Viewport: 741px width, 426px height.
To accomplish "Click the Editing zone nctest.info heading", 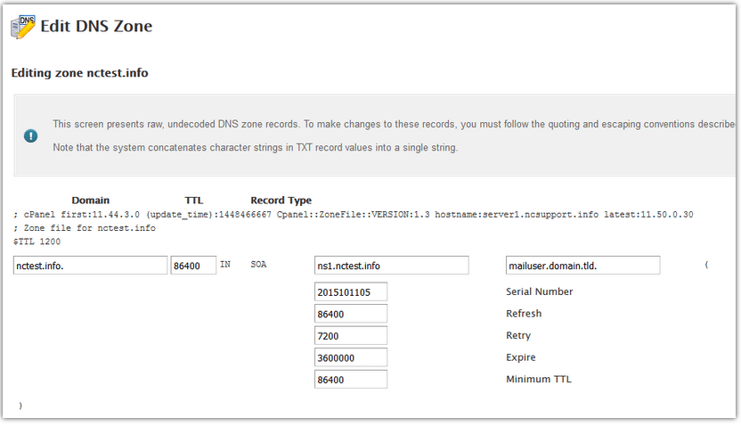I will click(x=79, y=73).
